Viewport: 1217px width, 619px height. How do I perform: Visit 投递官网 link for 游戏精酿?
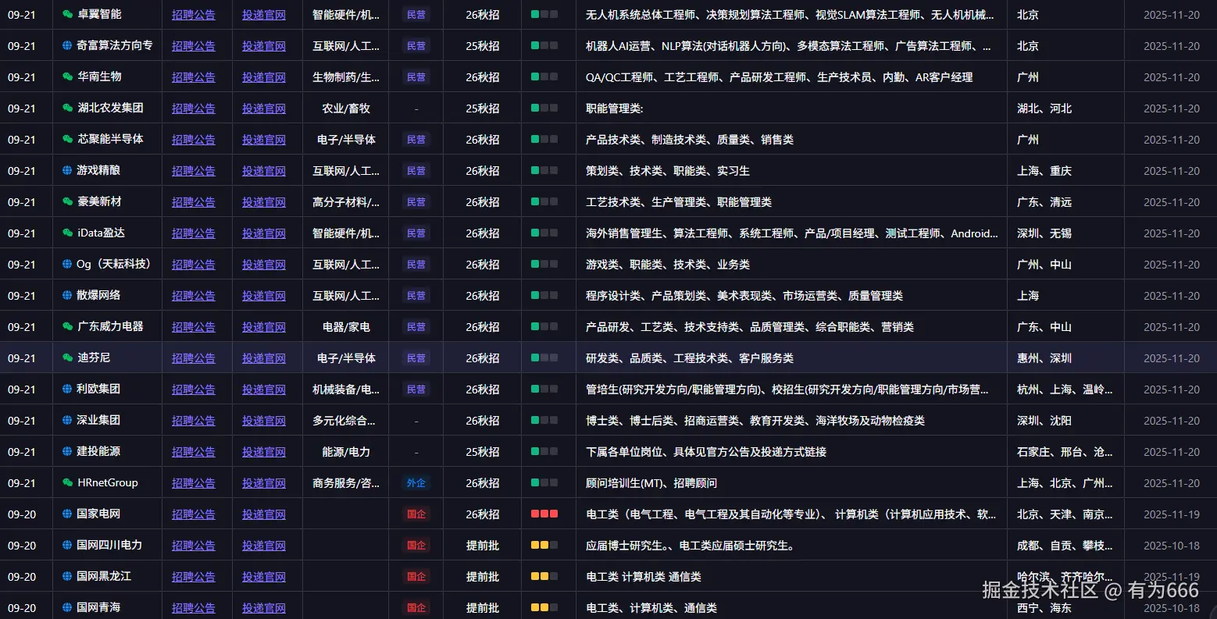(x=264, y=171)
